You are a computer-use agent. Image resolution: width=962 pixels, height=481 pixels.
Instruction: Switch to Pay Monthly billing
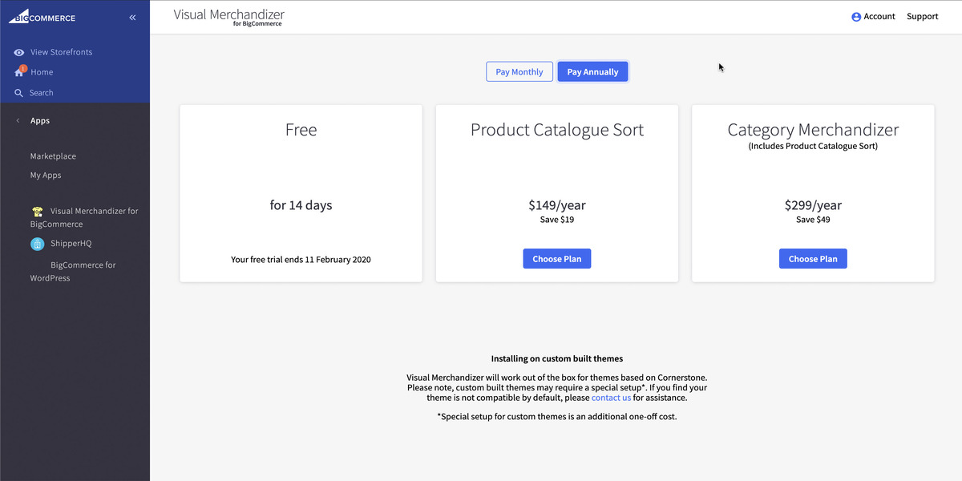(x=519, y=72)
